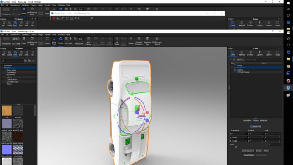This screenshot has width=293, height=165.
Task: Click the Reset button in Position panel
Action: pos(266,151)
